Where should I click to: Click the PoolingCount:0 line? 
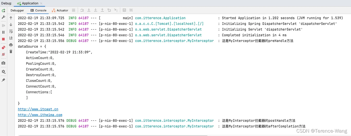pyautogui.click(x=41, y=64)
